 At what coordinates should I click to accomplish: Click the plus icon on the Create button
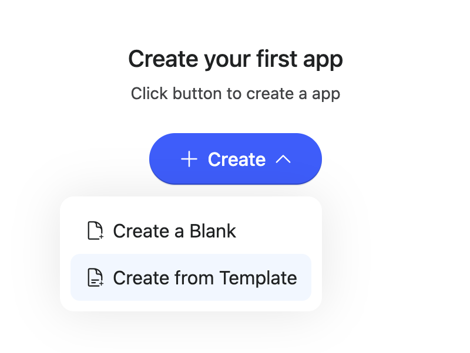click(x=189, y=159)
